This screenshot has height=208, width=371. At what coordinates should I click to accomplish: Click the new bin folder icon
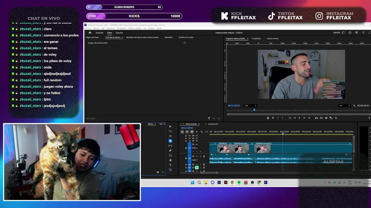point(158,172)
